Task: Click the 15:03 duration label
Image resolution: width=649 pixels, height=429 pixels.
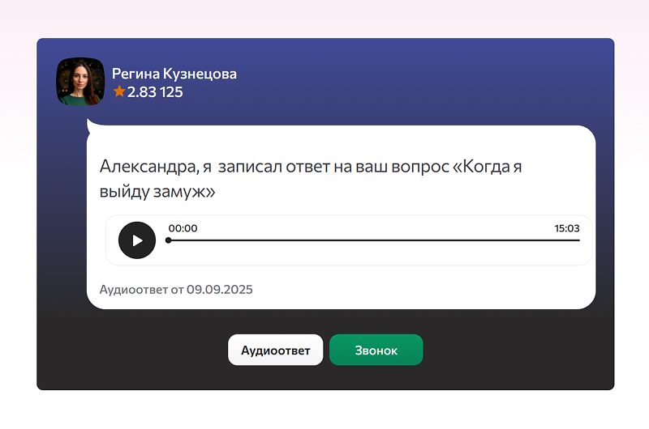Action: tap(566, 228)
